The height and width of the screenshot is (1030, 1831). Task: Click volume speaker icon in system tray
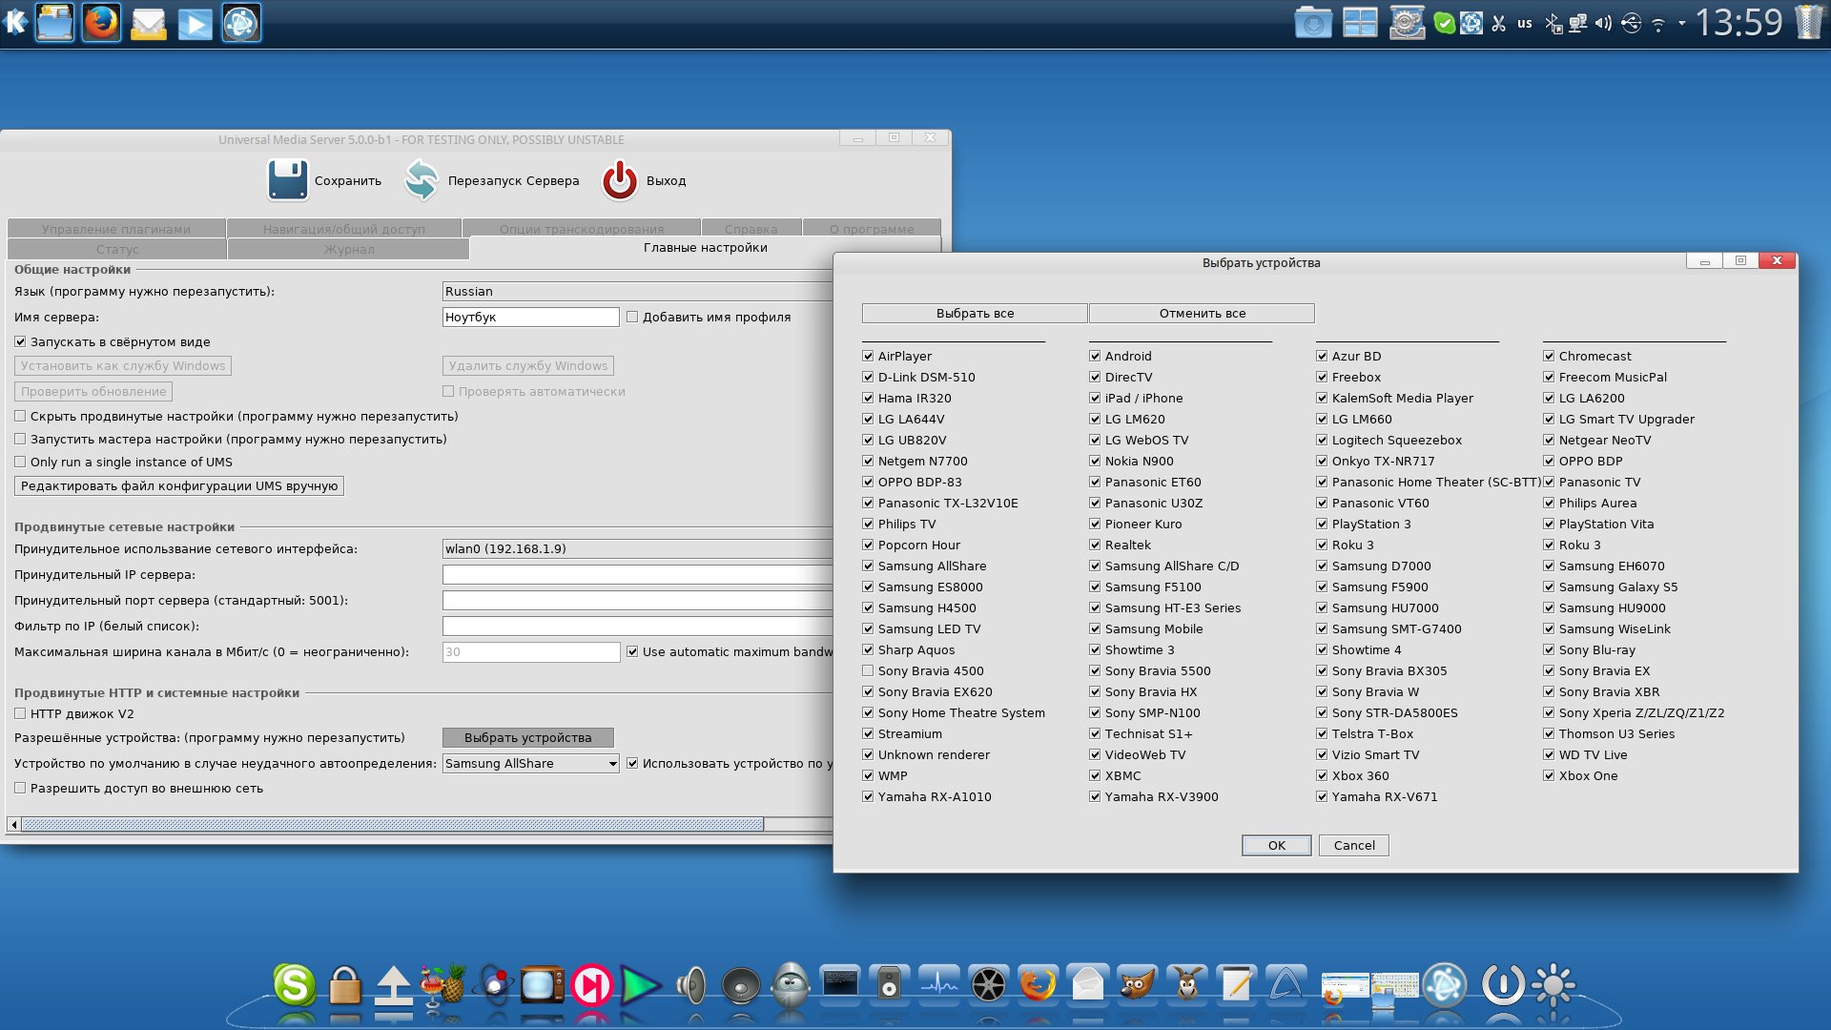point(1603,23)
